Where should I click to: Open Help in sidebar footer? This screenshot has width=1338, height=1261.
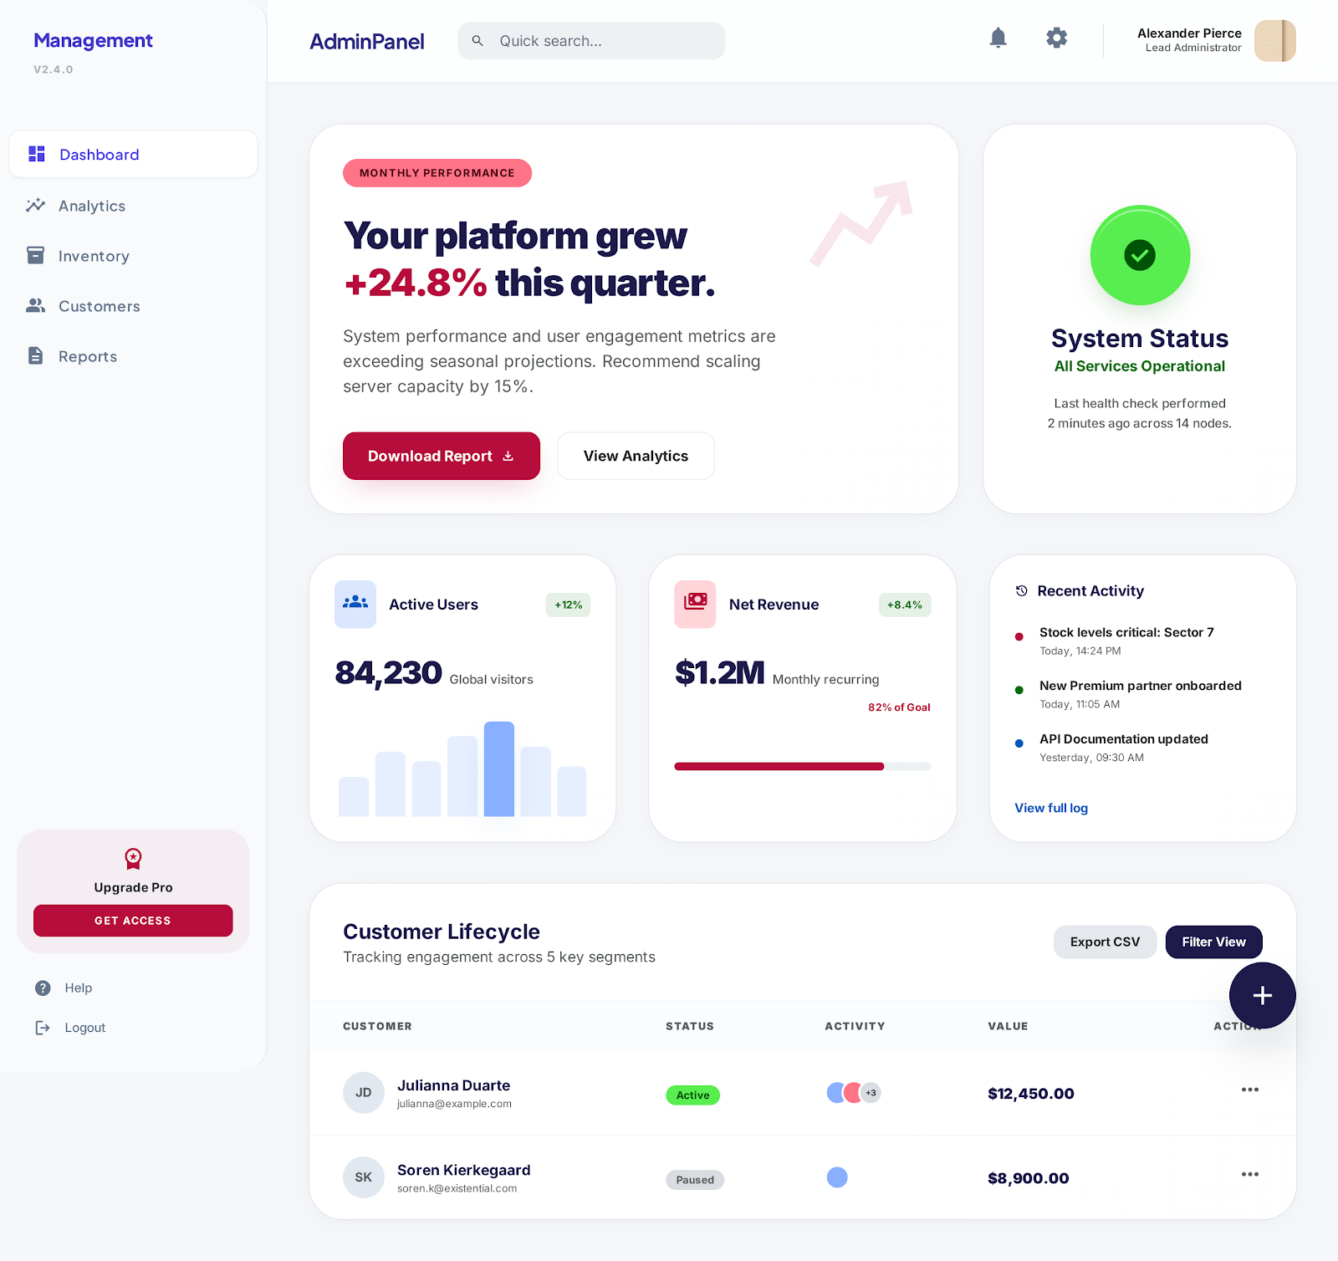pyautogui.click(x=64, y=988)
